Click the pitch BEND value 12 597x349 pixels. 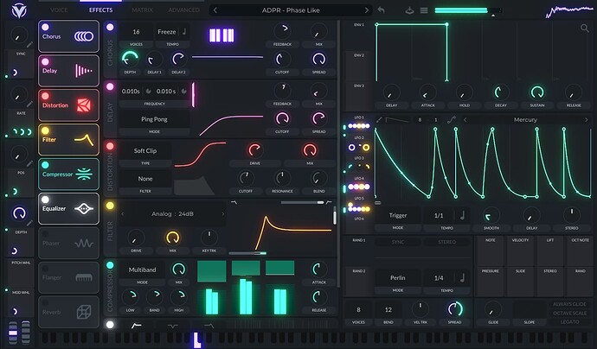pos(388,309)
